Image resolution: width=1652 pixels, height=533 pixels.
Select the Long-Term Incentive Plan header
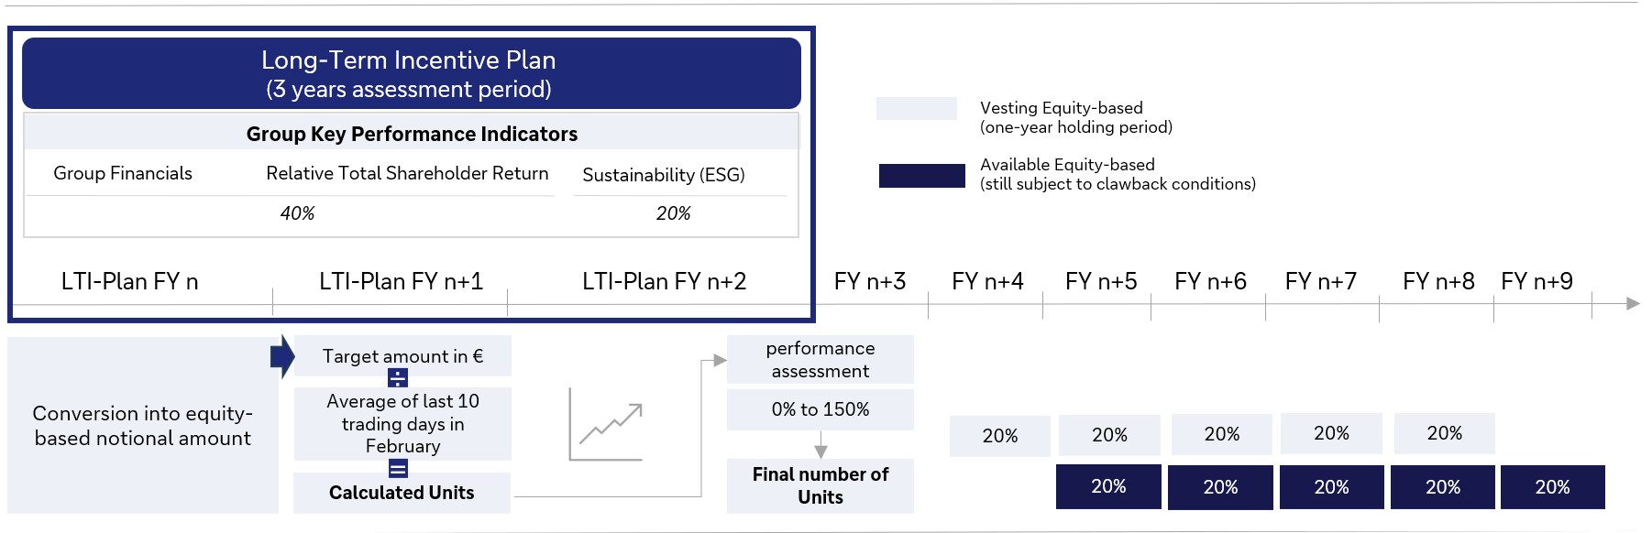(411, 73)
